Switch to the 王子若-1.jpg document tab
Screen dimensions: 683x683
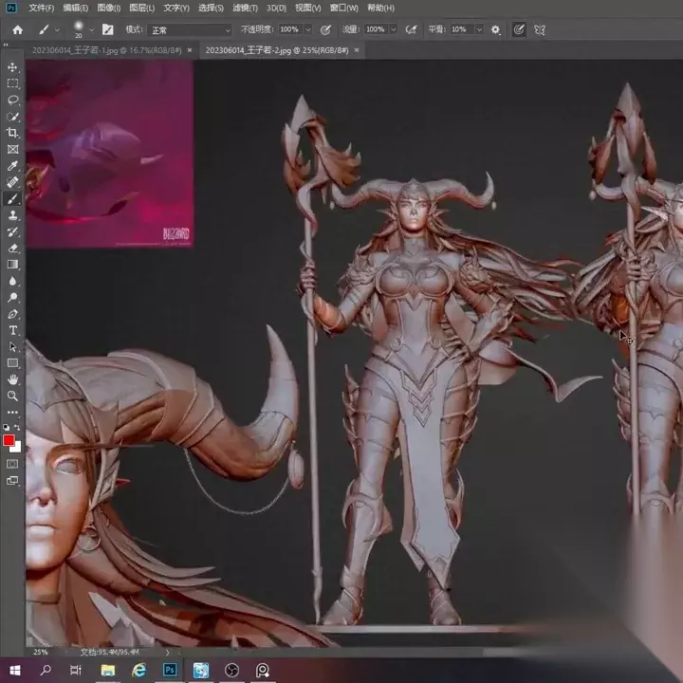coord(104,49)
